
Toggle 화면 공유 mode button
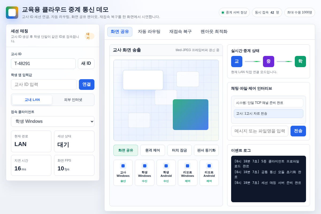coord(126,150)
